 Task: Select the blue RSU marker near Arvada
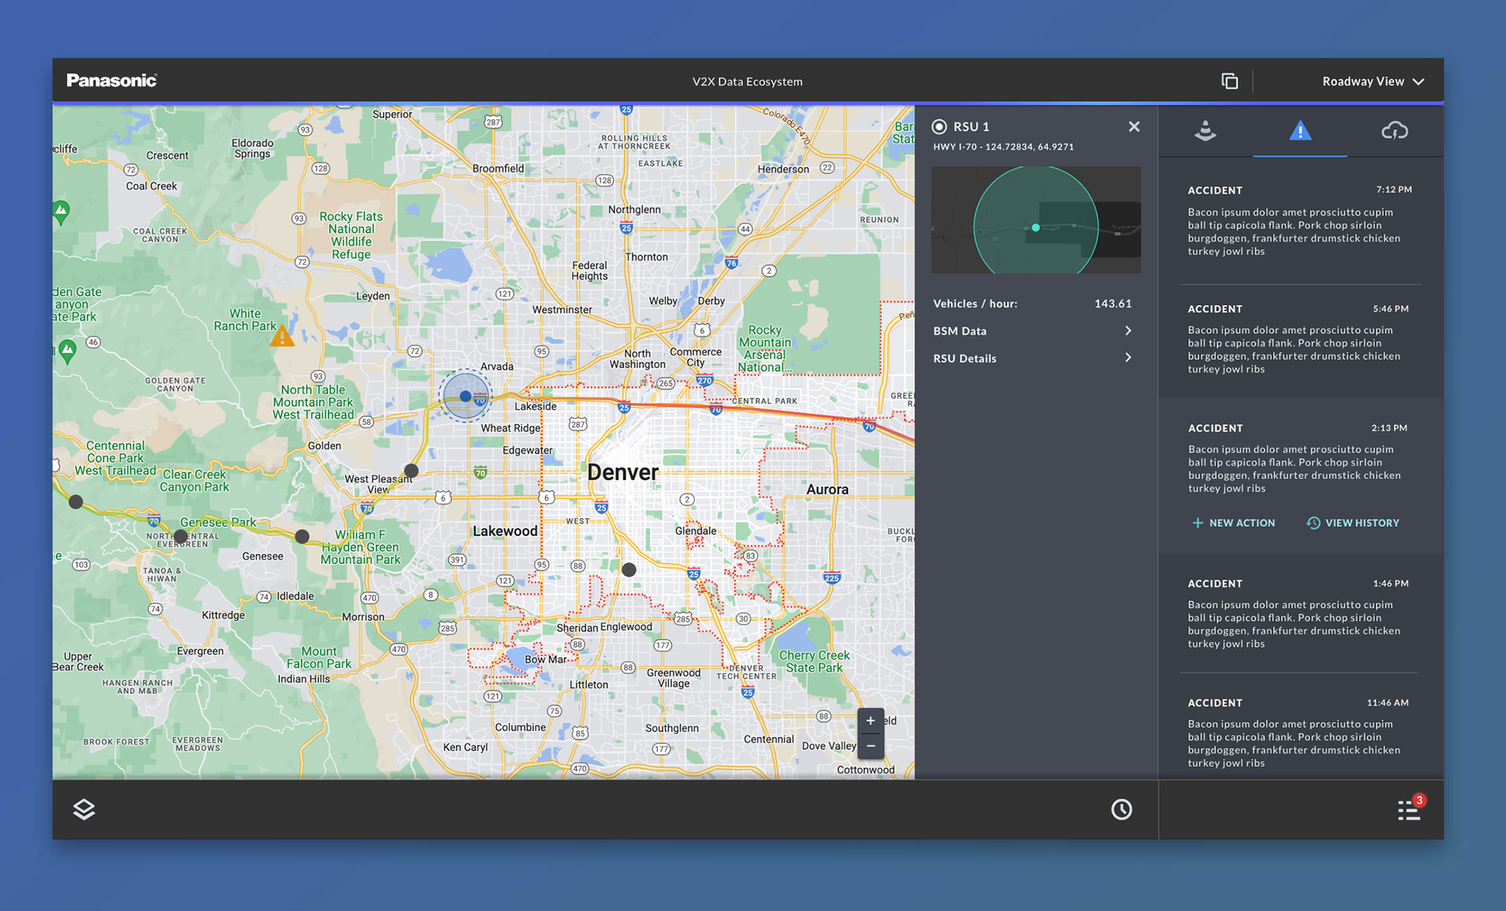465,397
